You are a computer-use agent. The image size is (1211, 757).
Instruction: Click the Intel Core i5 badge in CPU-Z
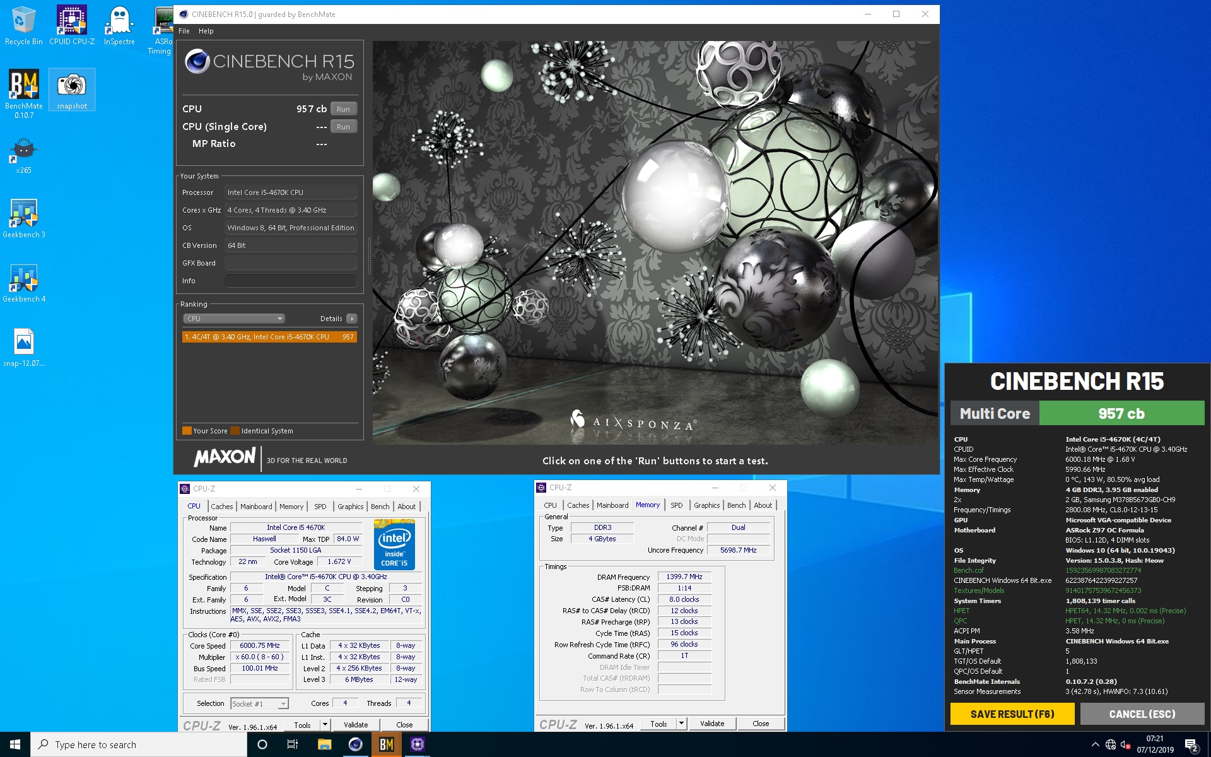(x=394, y=544)
